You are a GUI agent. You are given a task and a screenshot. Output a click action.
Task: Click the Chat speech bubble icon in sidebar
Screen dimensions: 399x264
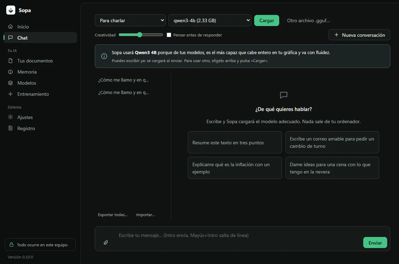pos(10,37)
